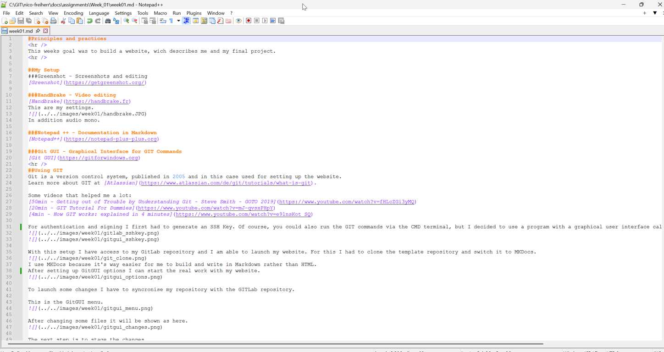This screenshot has height=352, width=664.
Task: Start macro recording with the red record icon
Action: click(249, 21)
